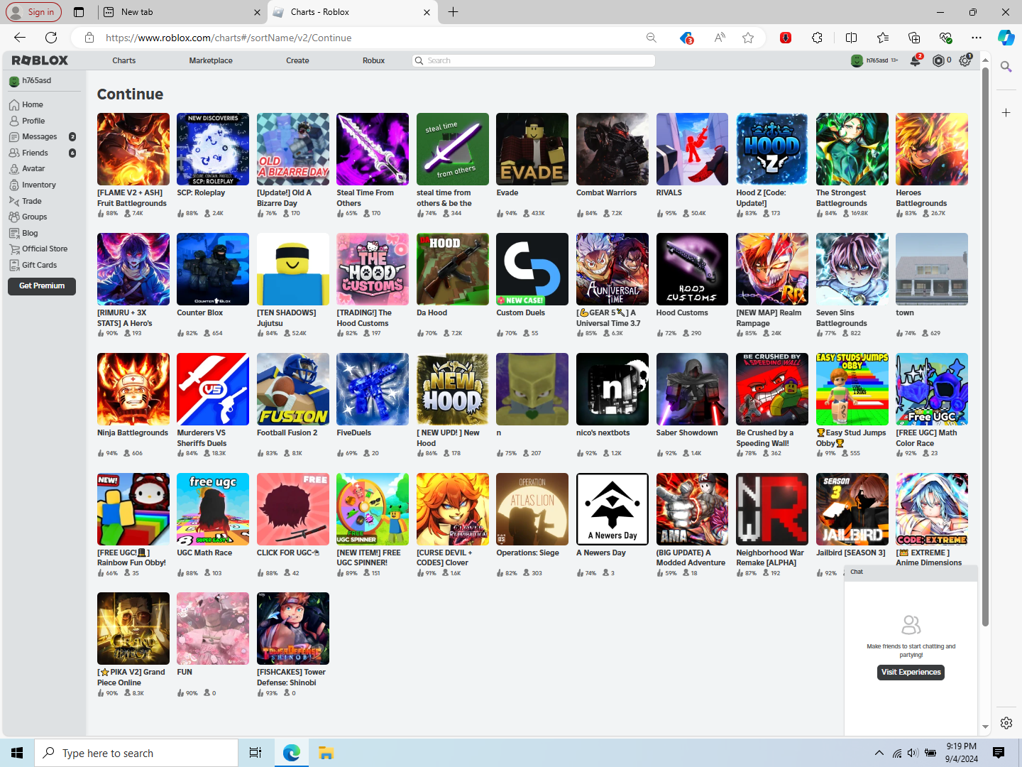Click the browser address bar URL

pos(229,38)
